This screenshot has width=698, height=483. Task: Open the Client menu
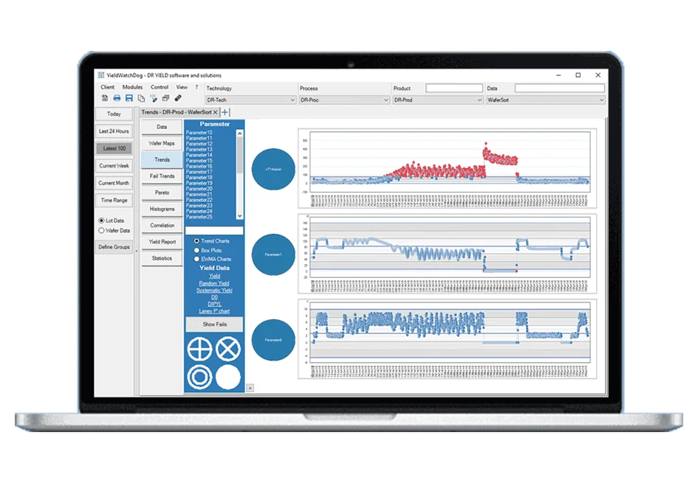[107, 87]
